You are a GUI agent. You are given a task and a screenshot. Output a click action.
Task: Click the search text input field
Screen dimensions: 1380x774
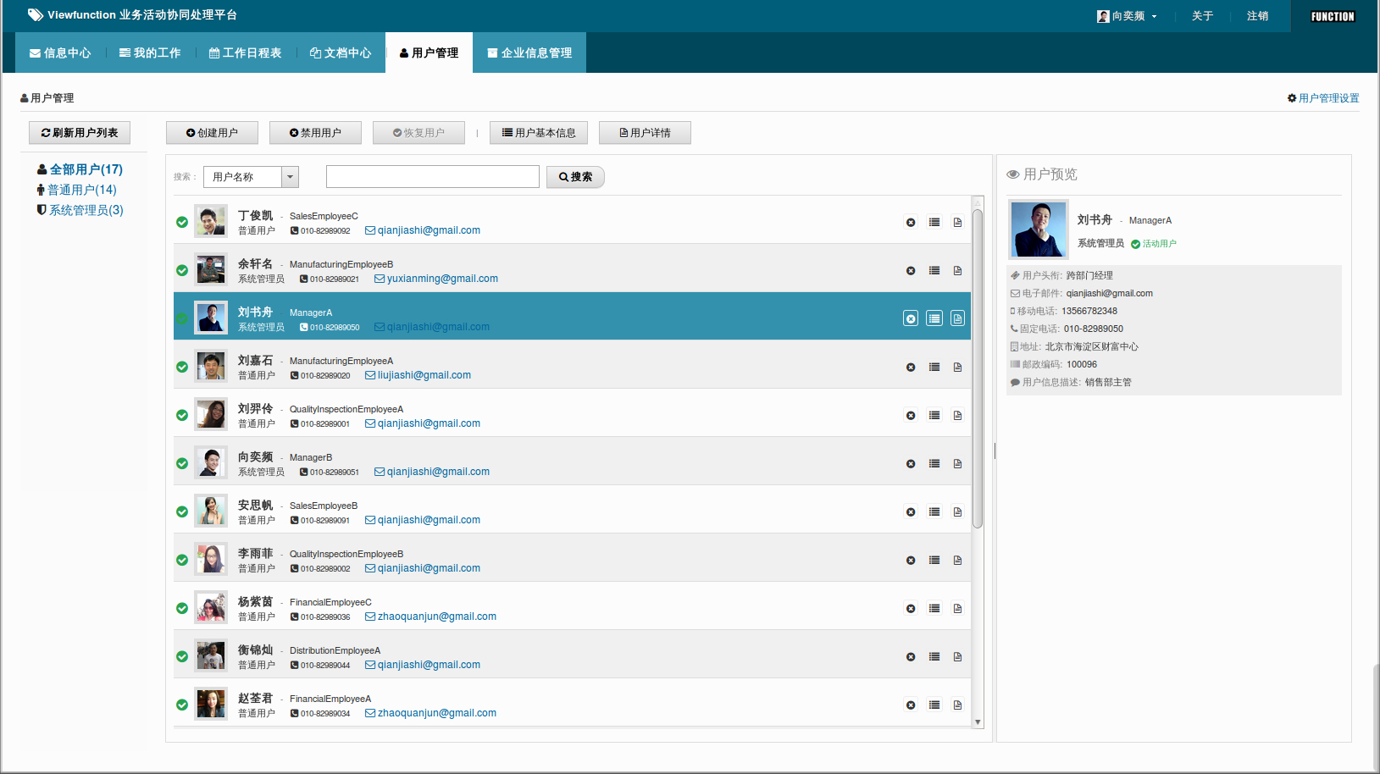(x=433, y=176)
